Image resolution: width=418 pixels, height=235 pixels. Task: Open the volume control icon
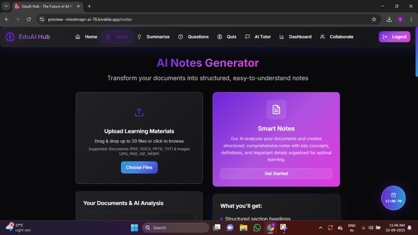click(371, 228)
